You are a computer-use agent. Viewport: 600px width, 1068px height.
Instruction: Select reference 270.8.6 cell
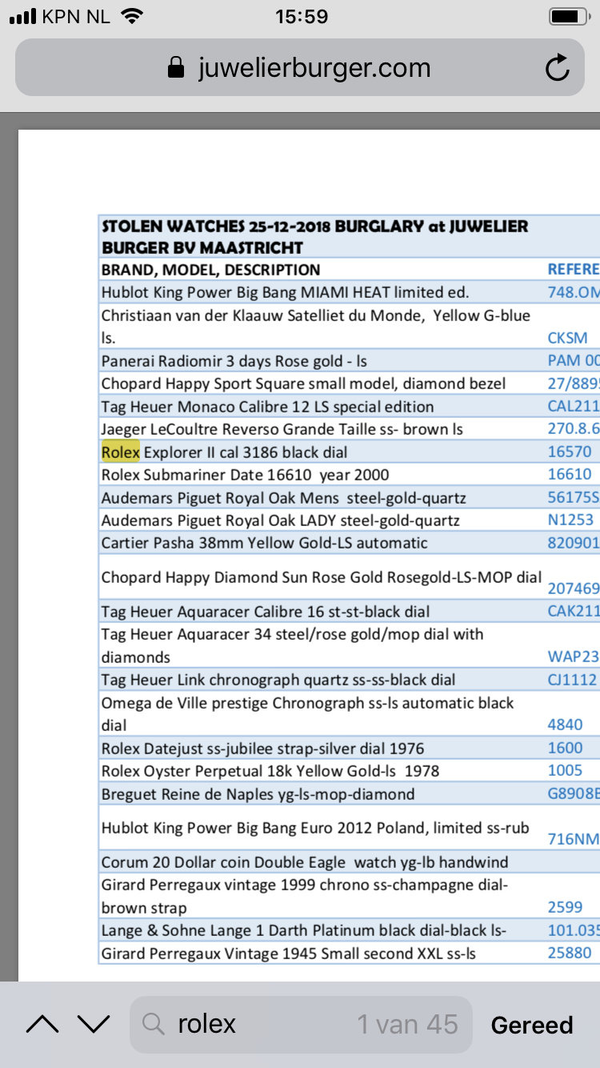pos(573,429)
